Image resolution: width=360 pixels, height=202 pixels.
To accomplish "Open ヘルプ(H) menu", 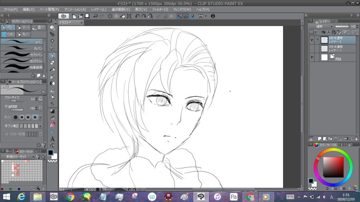I will click(x=202, y=9).
